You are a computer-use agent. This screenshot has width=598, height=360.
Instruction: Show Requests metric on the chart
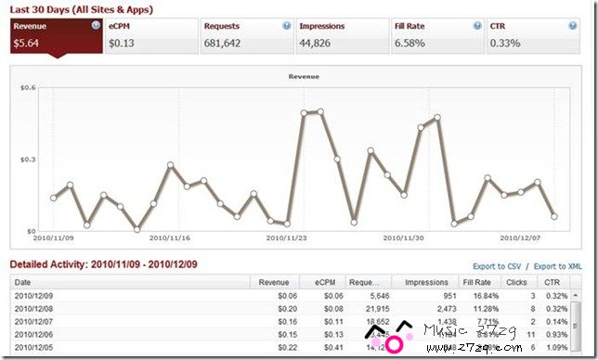coord(247,36)
